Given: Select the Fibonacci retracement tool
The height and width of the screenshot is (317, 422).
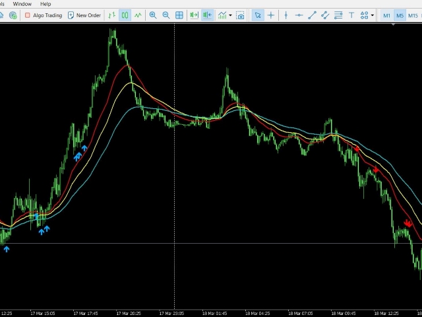Looking at the screenshot, I should (x=338, y=15).
